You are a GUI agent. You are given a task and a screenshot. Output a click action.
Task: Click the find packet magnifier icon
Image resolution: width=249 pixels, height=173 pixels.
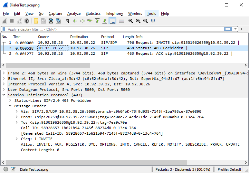pos(68,21)
